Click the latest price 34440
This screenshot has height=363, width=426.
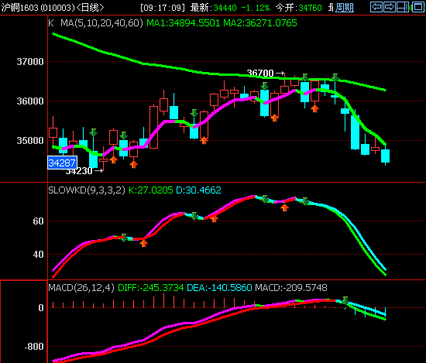pos(225,8)
